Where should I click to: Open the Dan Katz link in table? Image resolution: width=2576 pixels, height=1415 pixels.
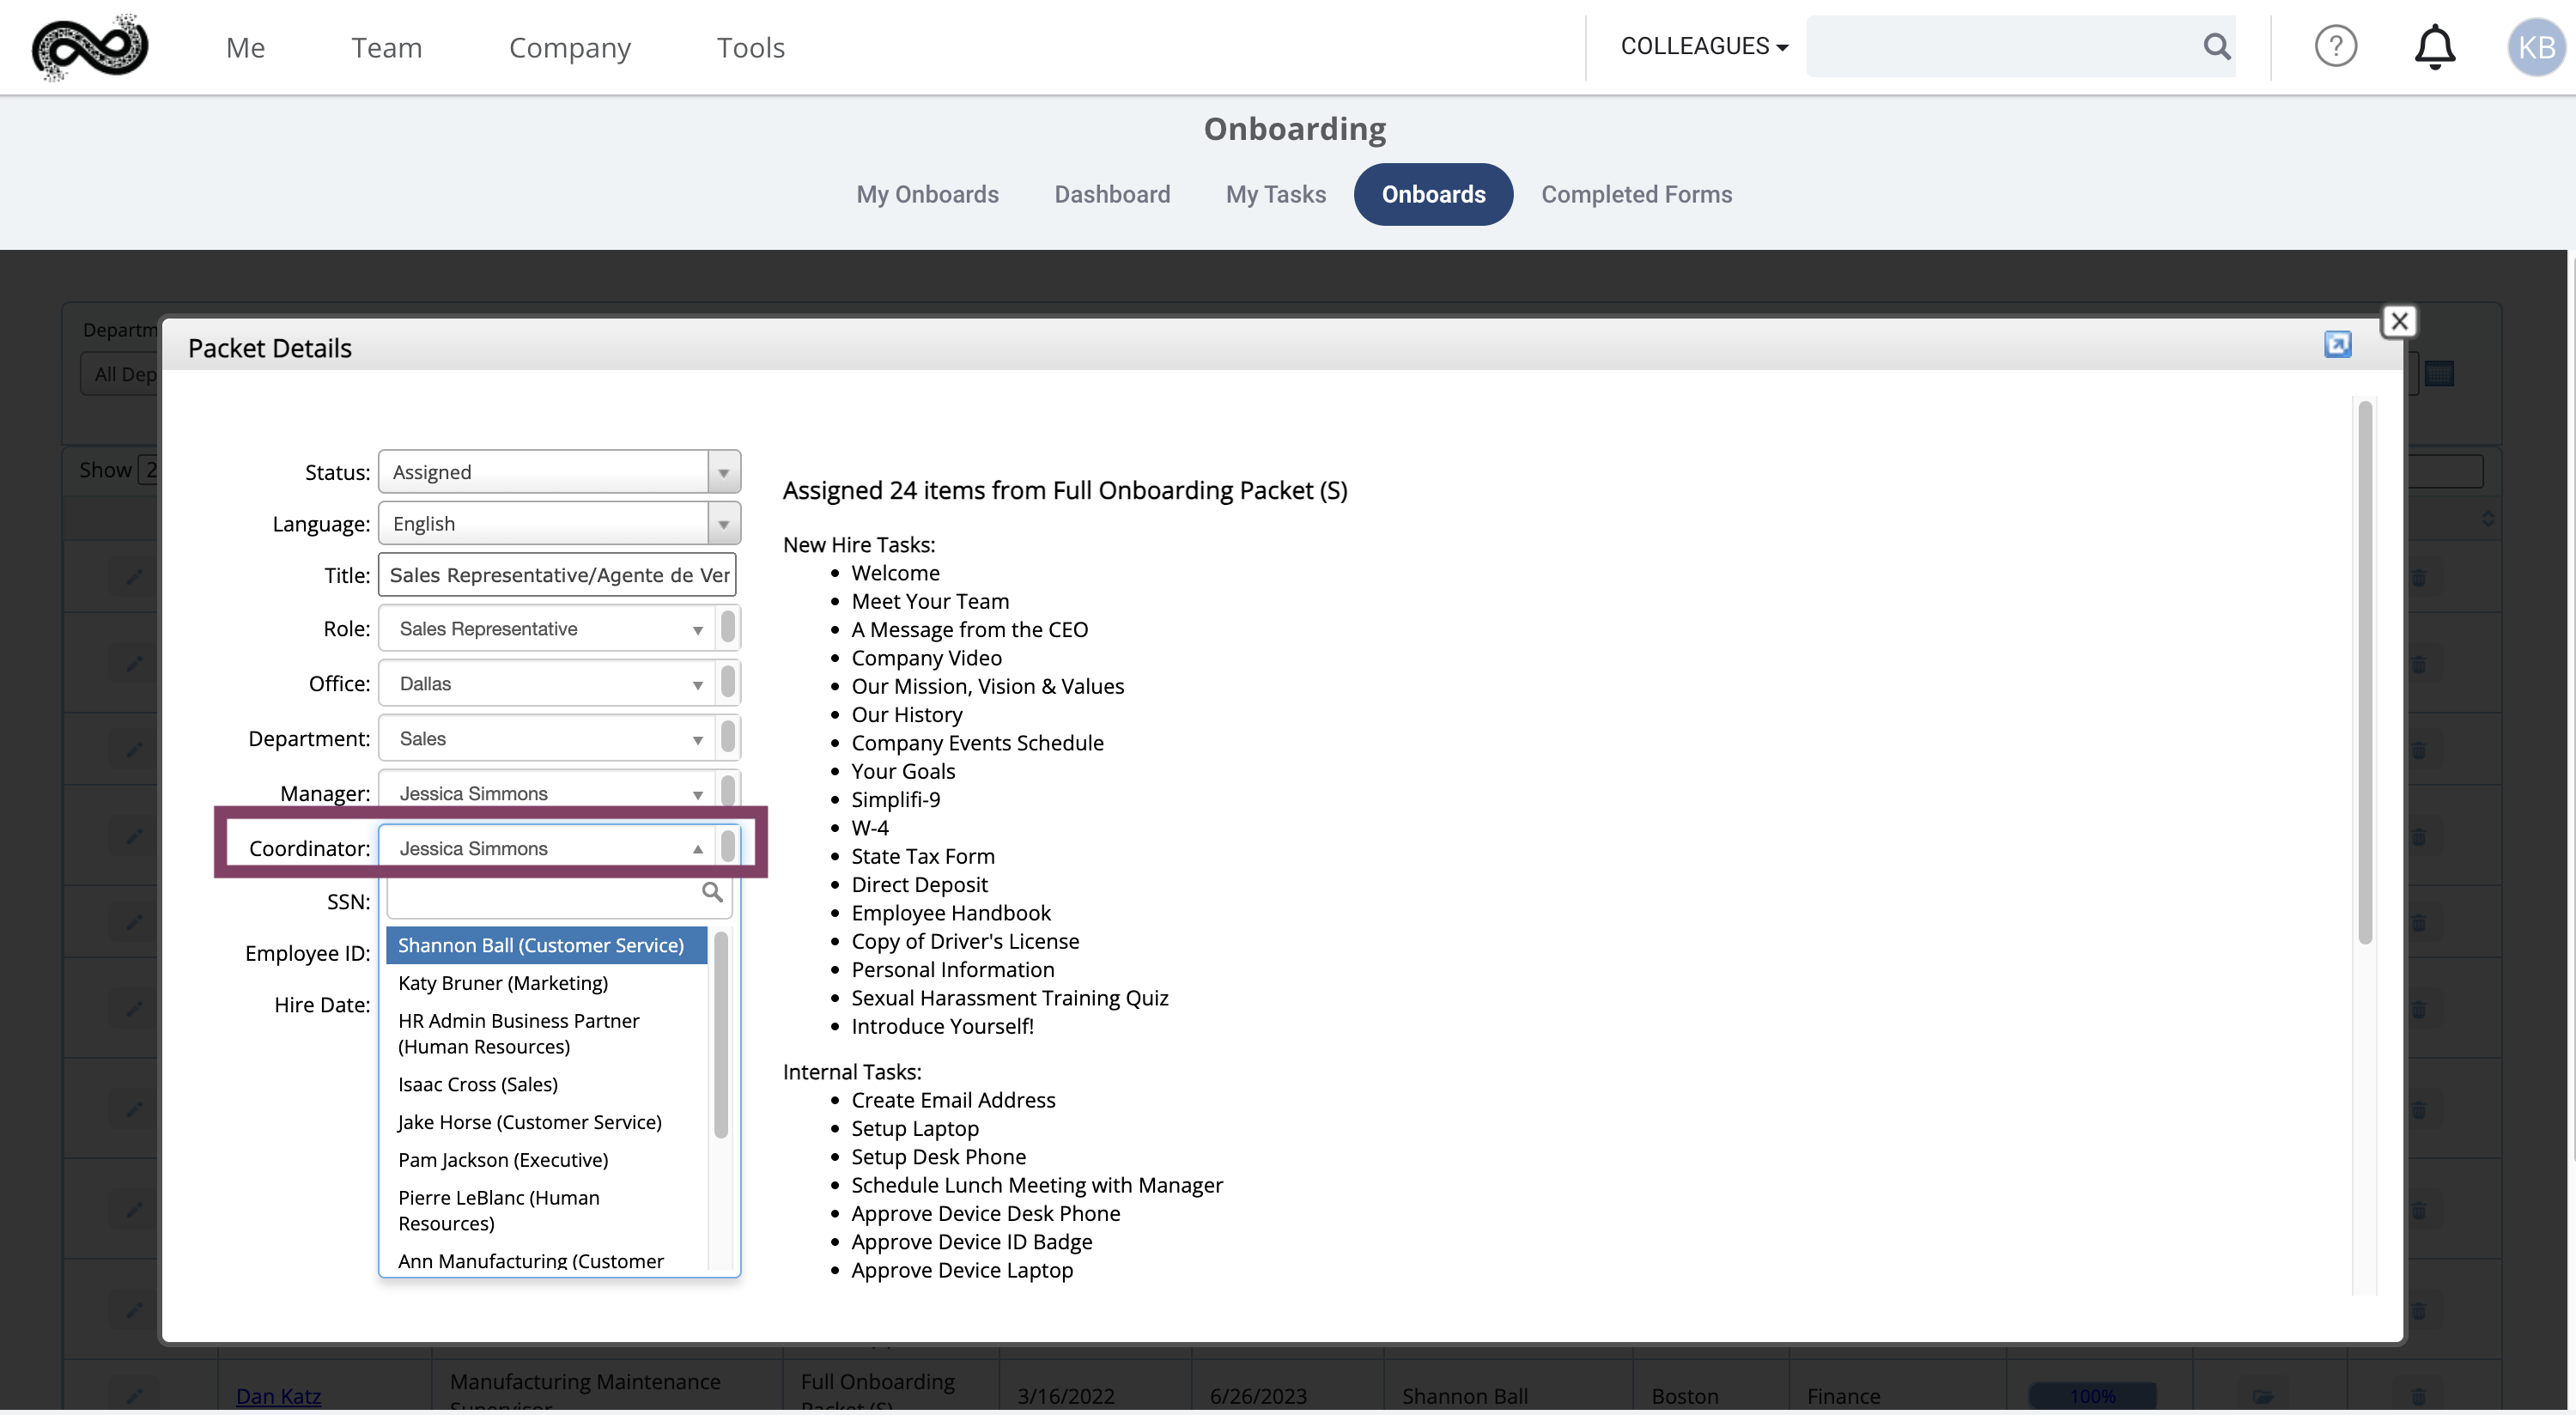(x=278, y=1396)
